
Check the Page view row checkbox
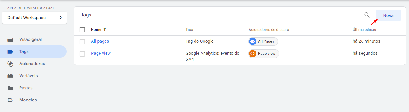(82, 54)
